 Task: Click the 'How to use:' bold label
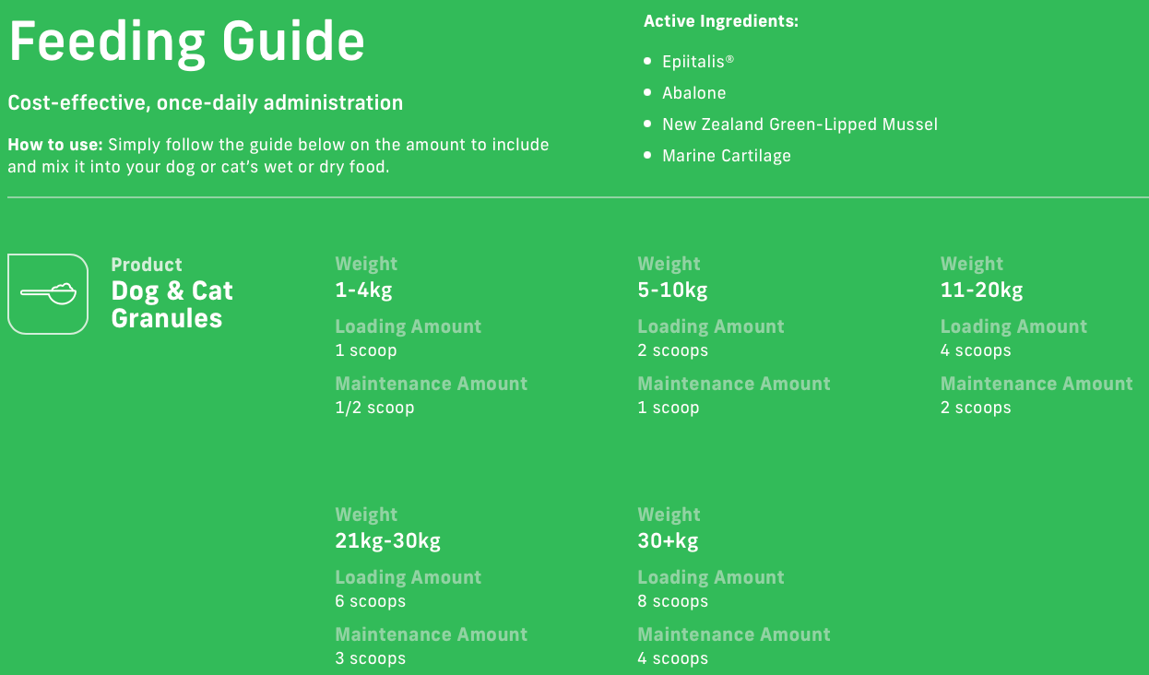tap(55, 145)
